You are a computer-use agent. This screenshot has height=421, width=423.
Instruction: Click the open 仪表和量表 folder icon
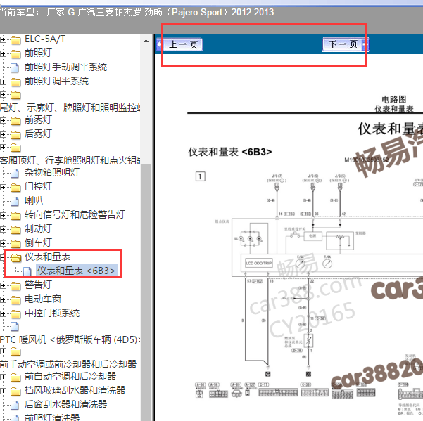coord(16,258)
